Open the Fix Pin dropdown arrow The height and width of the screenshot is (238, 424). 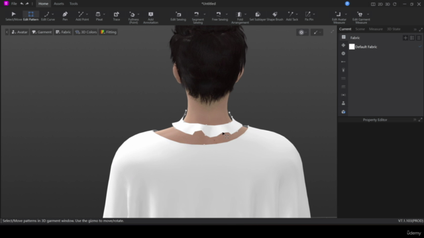[314, 14]
